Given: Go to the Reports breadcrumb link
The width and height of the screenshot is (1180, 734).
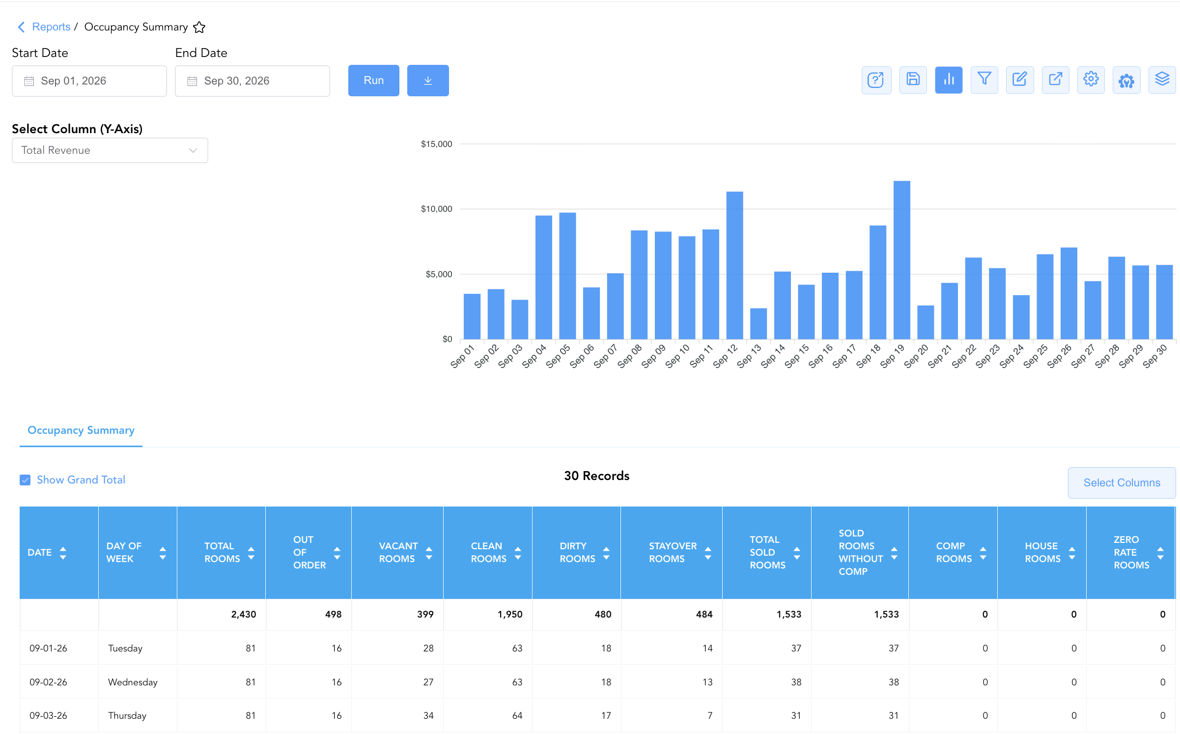Looking at the screenshot, I should point(51,27).
